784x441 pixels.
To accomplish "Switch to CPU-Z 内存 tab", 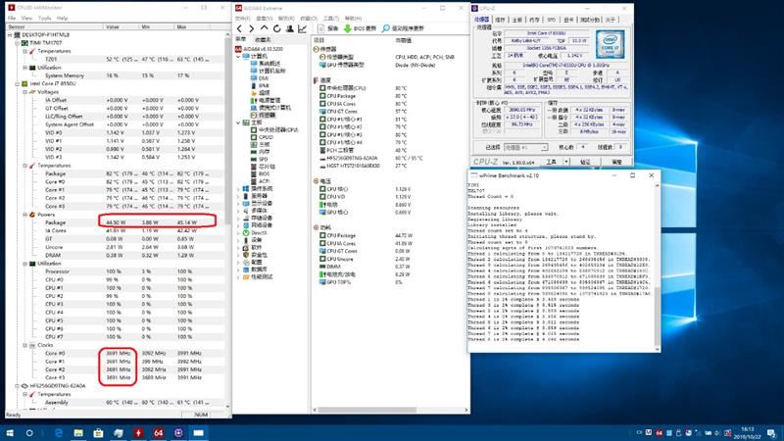I will pyautogui.click(x=534, y=20).
